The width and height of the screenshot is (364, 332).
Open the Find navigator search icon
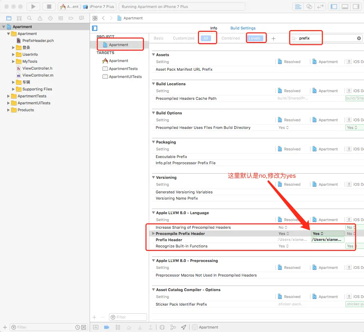[x=29, y=18]
